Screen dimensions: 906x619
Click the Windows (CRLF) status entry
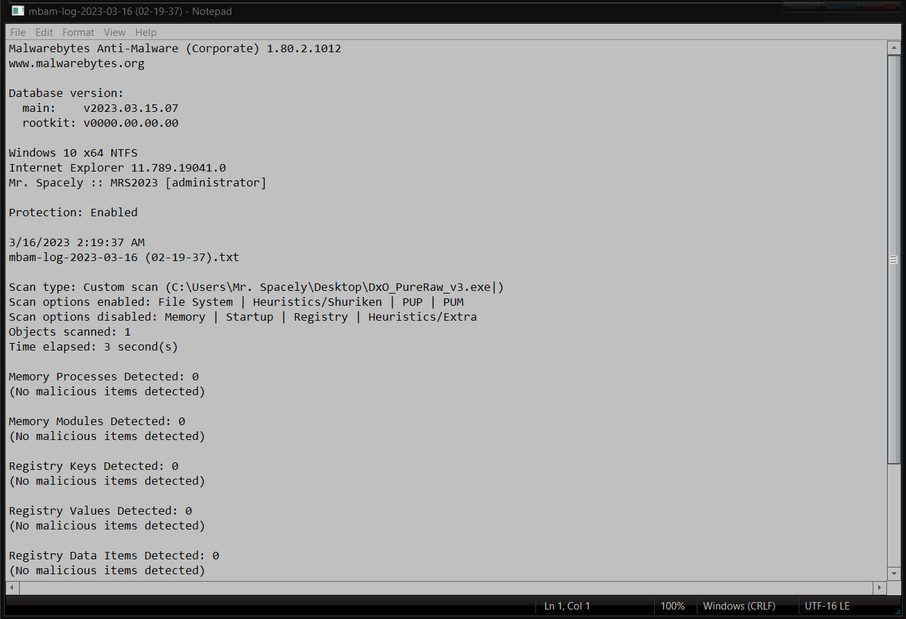click(x=739, y=606)
